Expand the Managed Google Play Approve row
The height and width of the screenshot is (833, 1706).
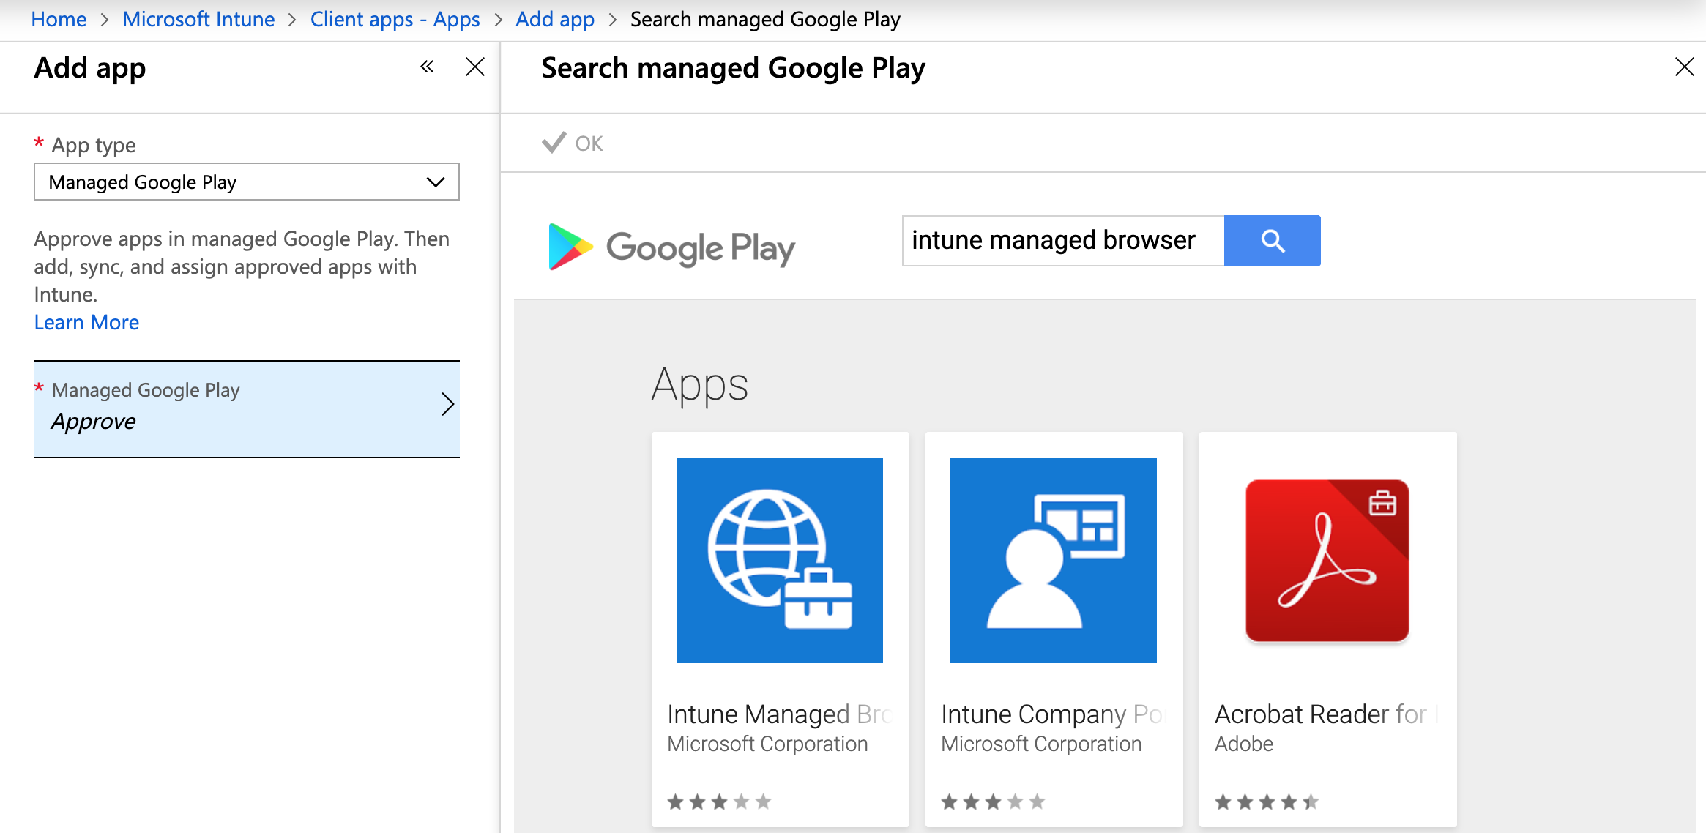pos(247,408)
